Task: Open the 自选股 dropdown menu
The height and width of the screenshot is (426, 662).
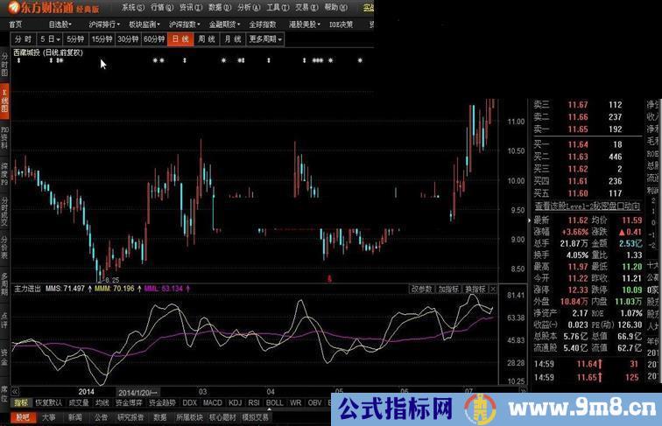Action: click(x=60, y=24)
